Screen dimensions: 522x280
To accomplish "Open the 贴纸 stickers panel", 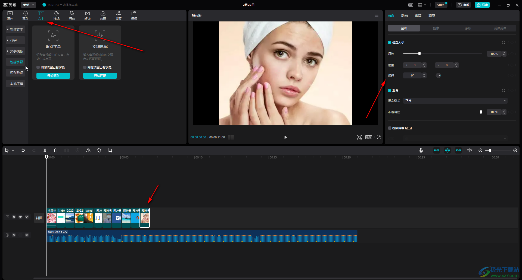I will point(57,15).
